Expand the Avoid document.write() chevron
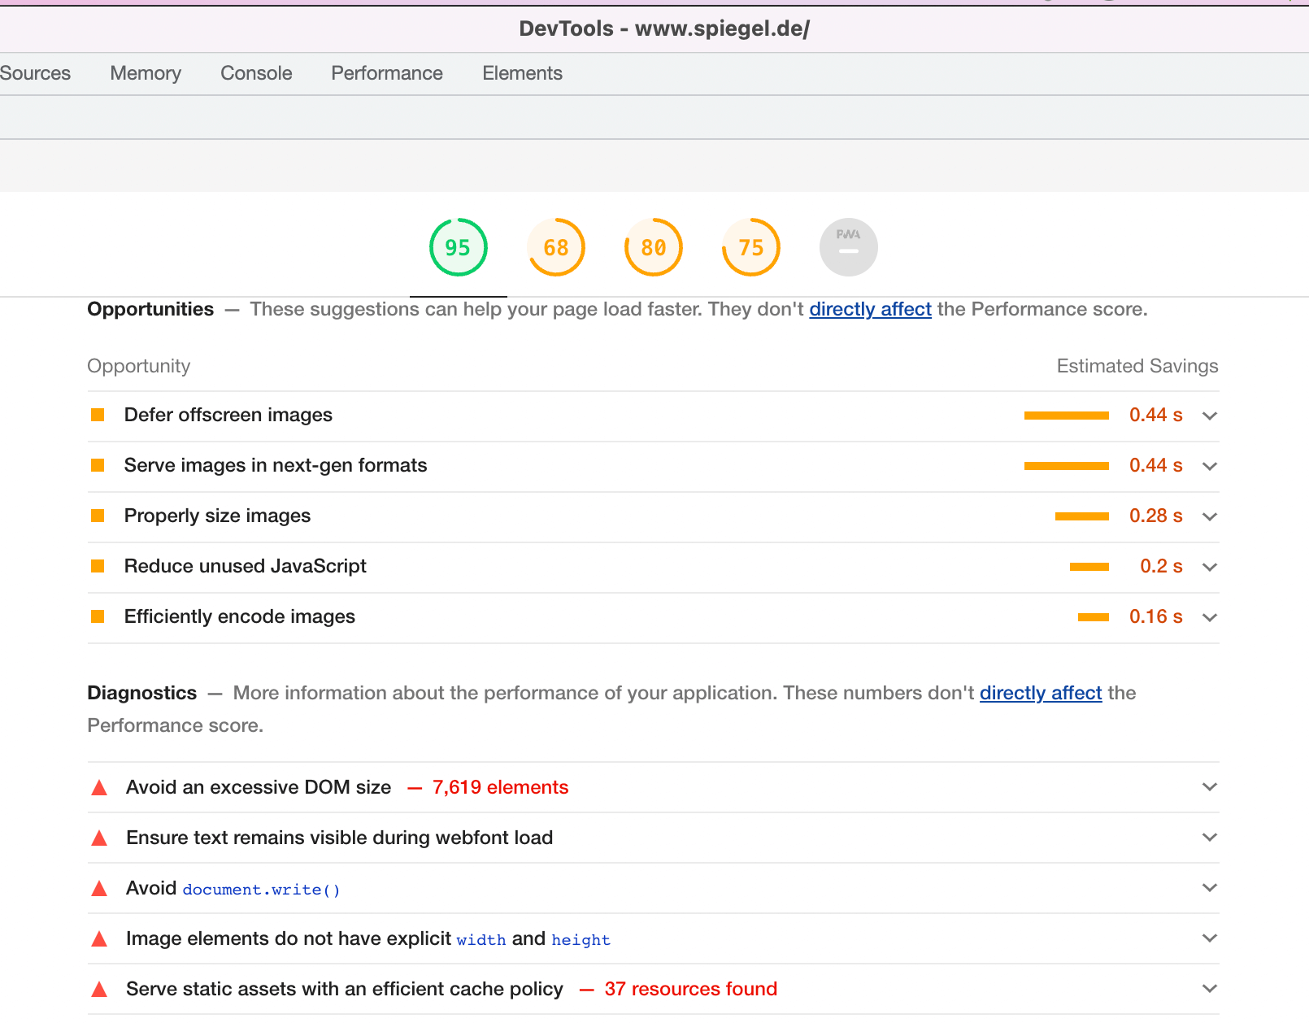Screen dimensions: 1309x1023 tap(1210, 887)
